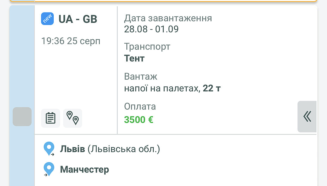This screenshot has width=327, height=186.
Task: Show route with the map pins icon
Action: pyautogui.click(x=72, y=118)
